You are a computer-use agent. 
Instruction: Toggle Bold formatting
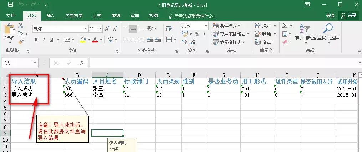pyautogui.click(x=36, y=40)
